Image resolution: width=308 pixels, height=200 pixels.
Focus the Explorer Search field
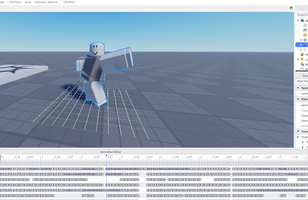tap(302, 15)
